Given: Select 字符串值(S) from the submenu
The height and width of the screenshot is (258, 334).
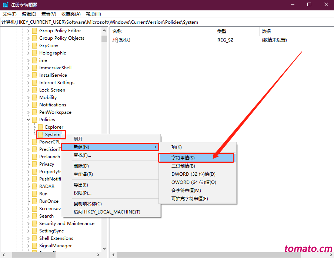Looking at the screenshot, I should click(196, 158).
